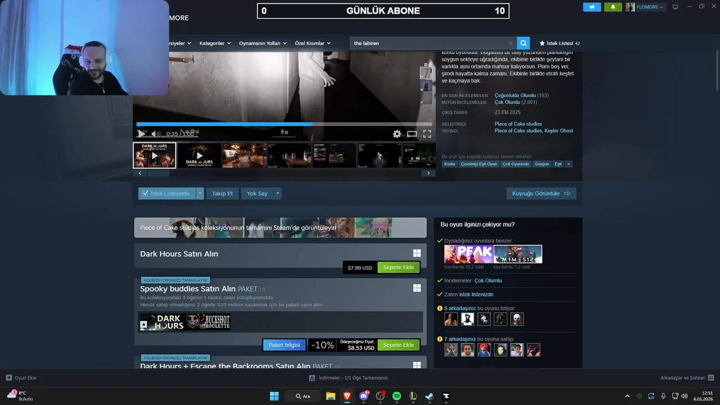Open publisher Kepler Ghost link
This screenshot has height=405, width=720.
[560, 130]
